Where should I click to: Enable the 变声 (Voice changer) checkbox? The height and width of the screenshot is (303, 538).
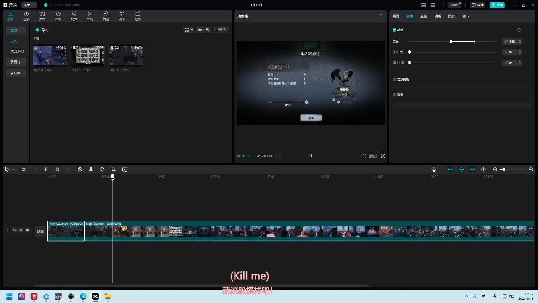[x=394, y=95]
